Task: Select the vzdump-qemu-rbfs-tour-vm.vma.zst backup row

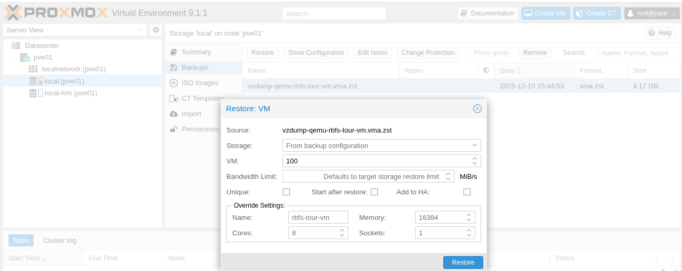Action: (461, 86)
